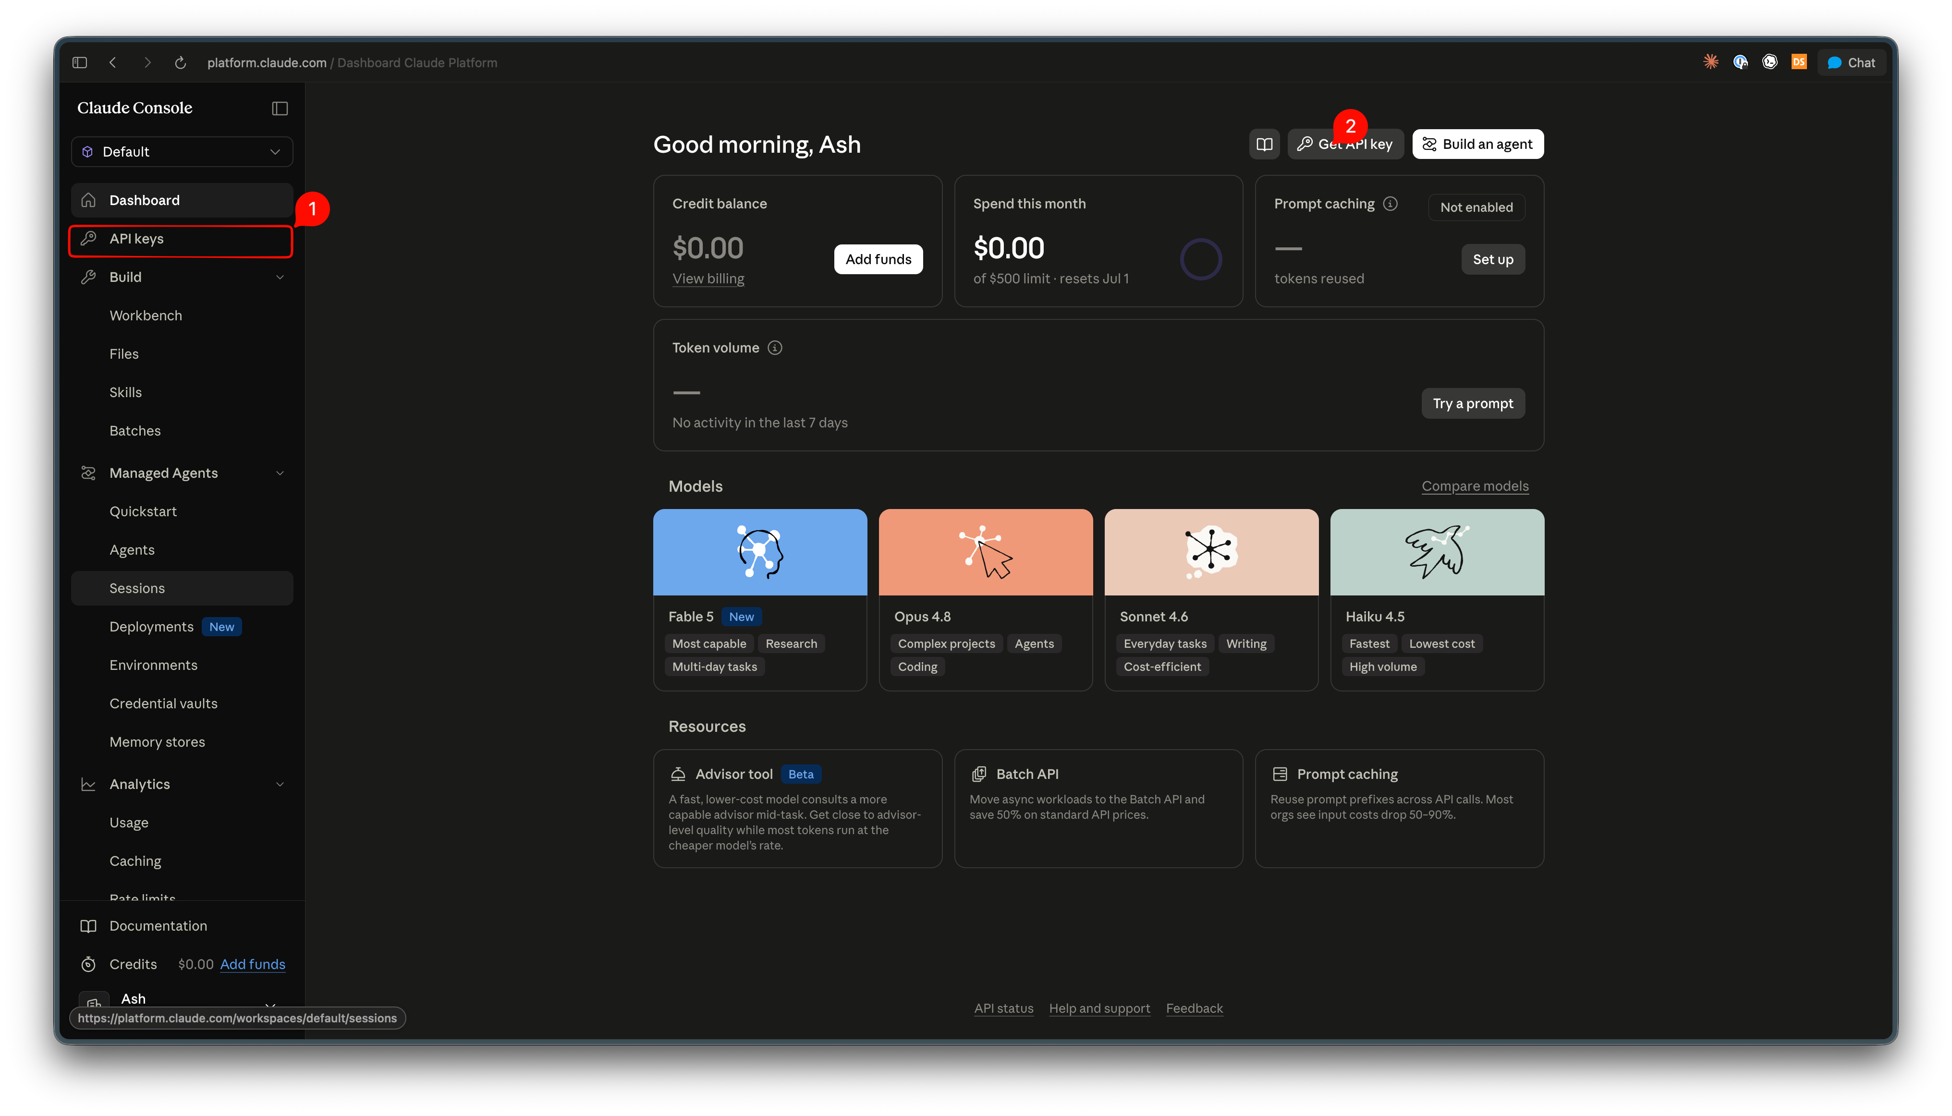Open the API status footer link
1952x1116 pixels.
(1003, 1009)
